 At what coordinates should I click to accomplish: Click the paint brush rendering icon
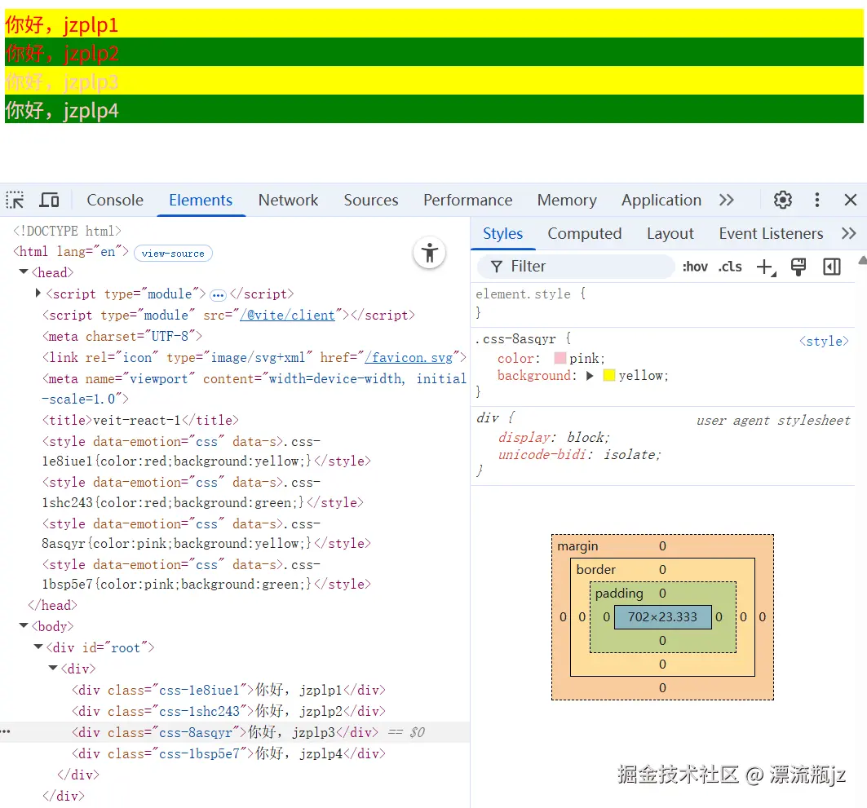tap(798, 267)
